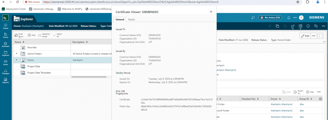Click Paste in the lower table toolbar
This screenshot has width=328, height=120.
pos(287,92)
